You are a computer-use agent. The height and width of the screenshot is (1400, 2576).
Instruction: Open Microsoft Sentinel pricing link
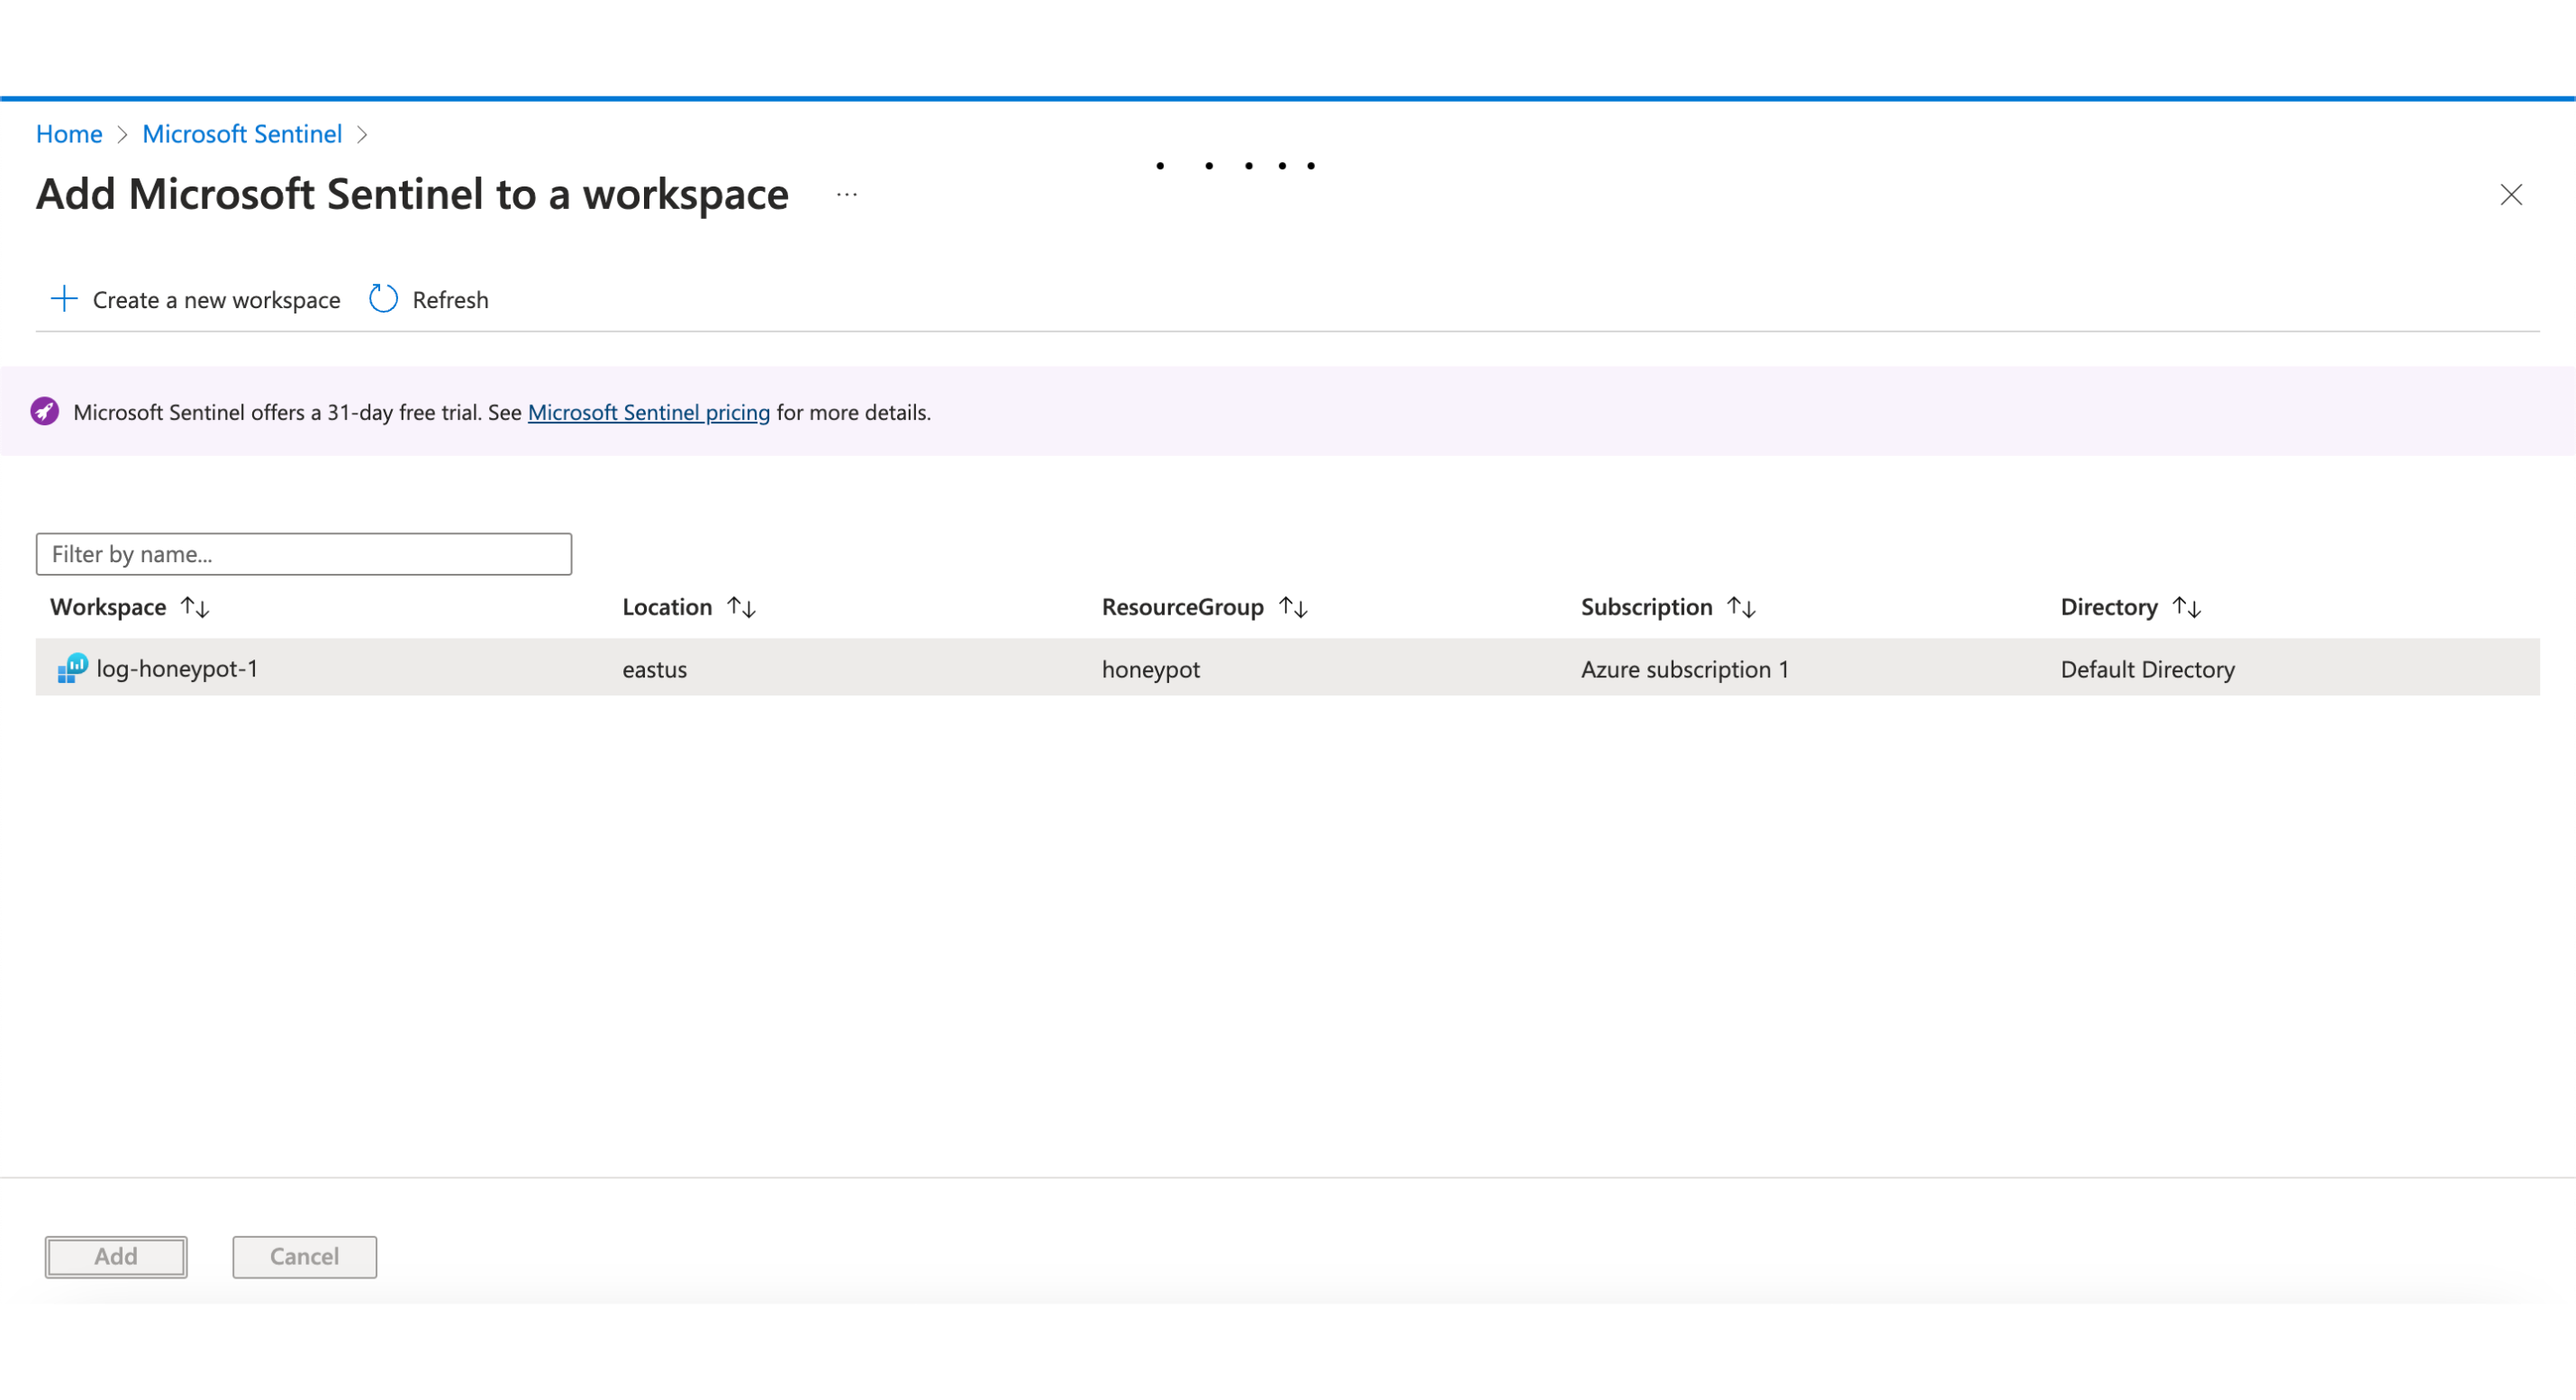coord(648,412)
